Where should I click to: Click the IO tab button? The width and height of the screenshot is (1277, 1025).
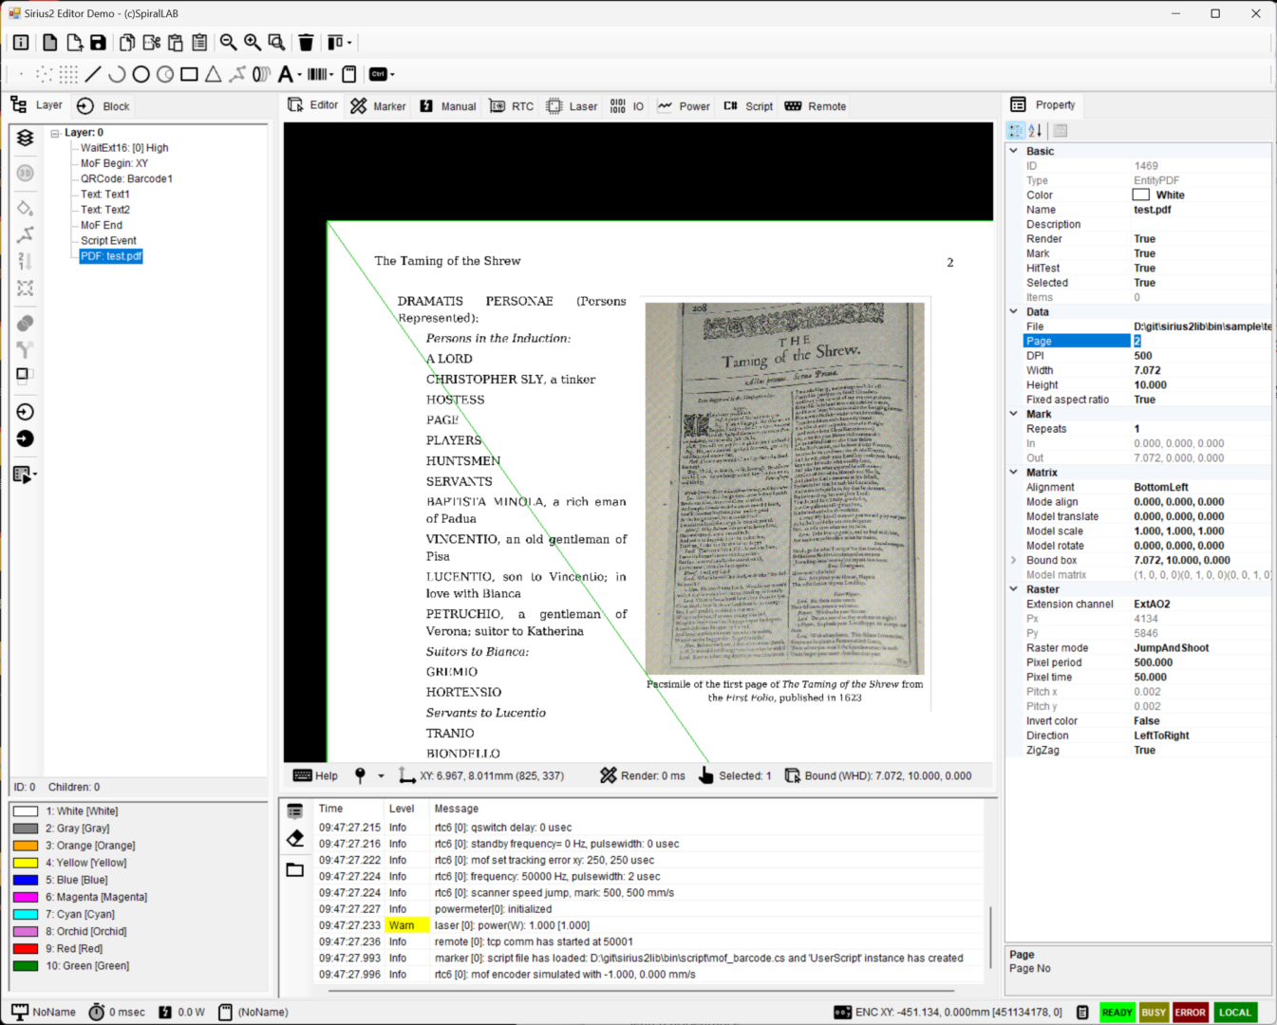(x=627, y=106)
